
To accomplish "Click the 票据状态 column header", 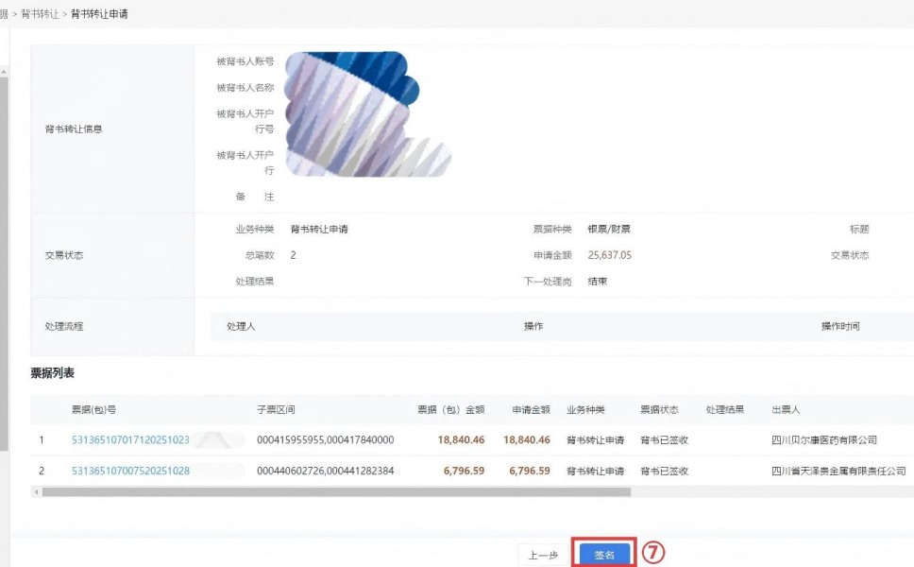I will 659,410.
